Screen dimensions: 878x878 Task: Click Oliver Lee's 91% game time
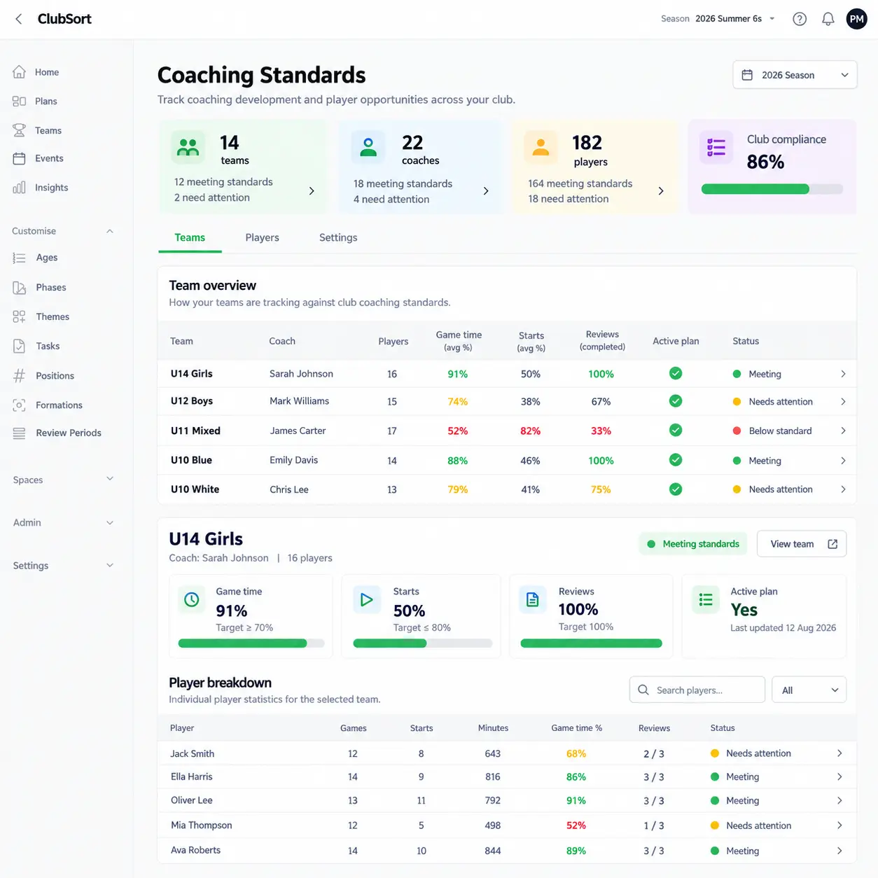pos(576,800)
